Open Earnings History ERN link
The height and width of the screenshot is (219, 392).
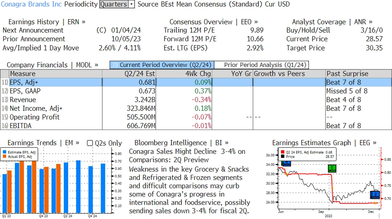pyautogui.click(x=47, y=22)
